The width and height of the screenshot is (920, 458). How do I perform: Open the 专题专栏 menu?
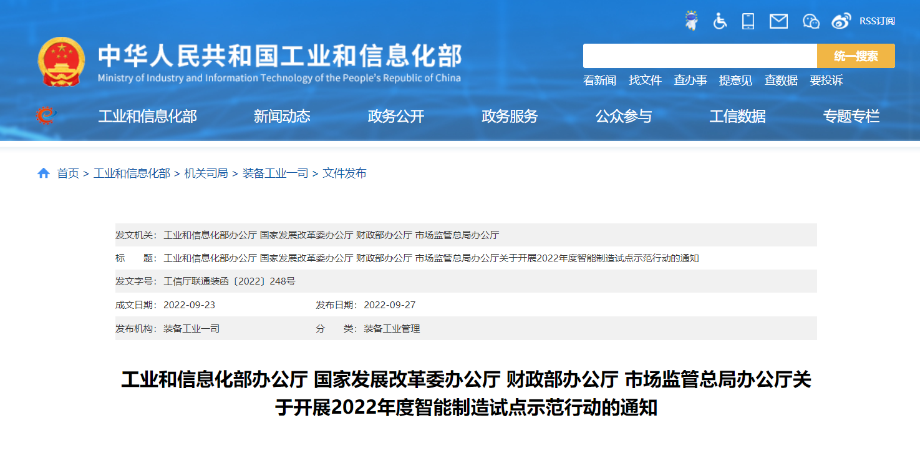tap(851, 116)
